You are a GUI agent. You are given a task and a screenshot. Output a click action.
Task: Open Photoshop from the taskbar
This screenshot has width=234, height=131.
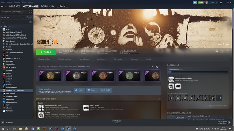pos(51,129)
